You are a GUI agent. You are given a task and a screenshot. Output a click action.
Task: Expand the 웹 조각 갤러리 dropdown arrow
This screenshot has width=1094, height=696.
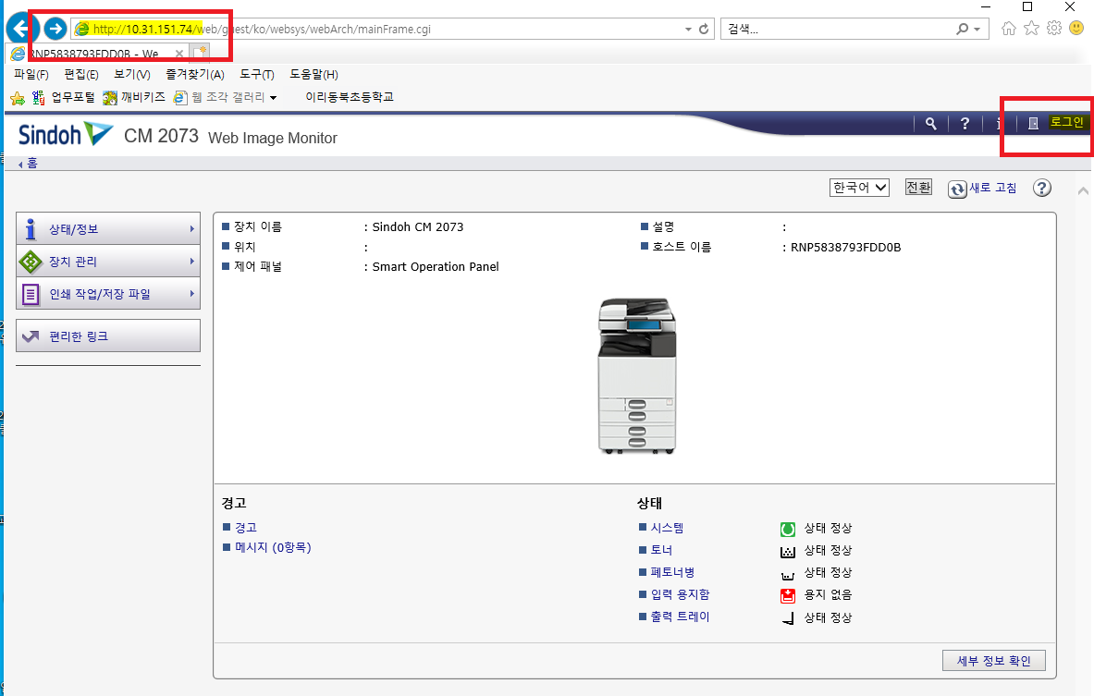click(x=274, y=98)
